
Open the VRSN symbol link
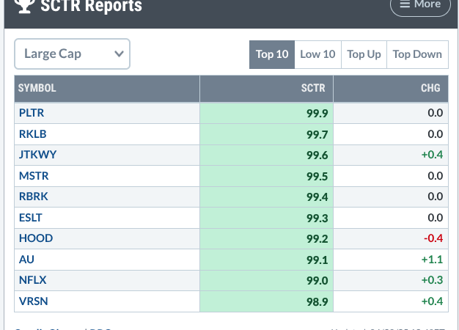pyautogui.click(x=34, y=301)
